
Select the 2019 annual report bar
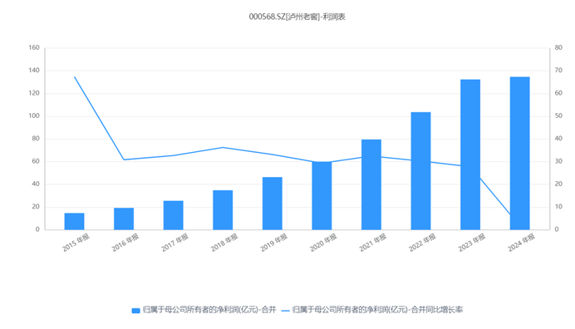point(273,204)
